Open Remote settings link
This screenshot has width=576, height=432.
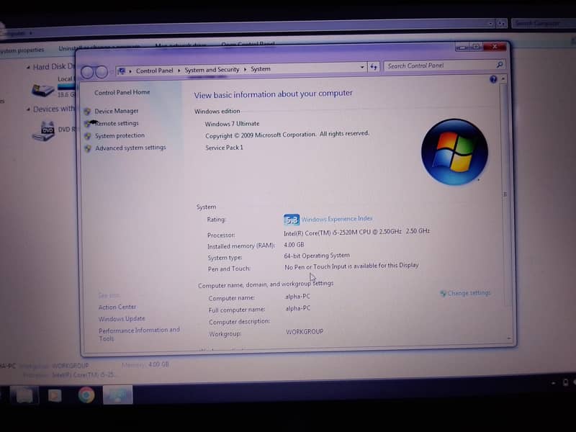coord(117,123)
